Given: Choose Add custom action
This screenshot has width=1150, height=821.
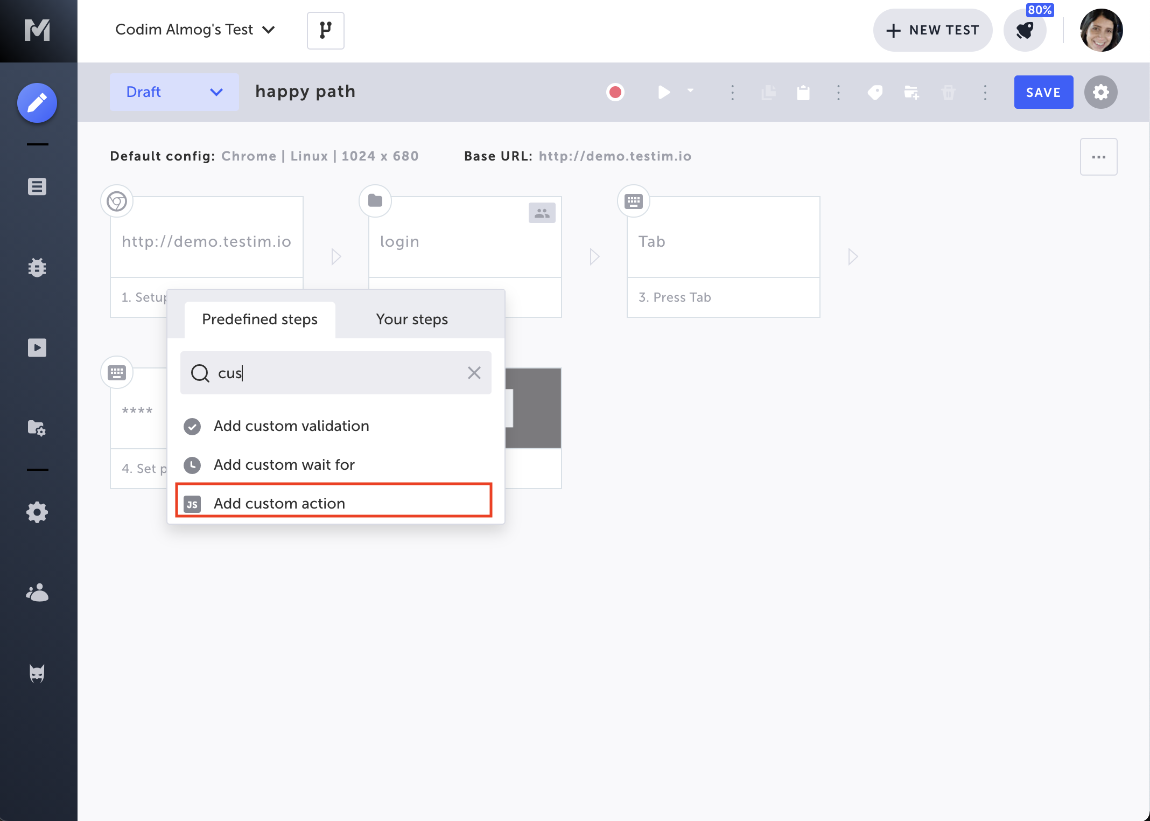Looking at the screenshot, I should 334,502.
